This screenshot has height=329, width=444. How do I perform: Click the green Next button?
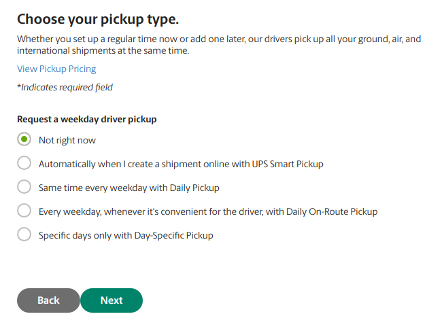click(x=112, y=300)
